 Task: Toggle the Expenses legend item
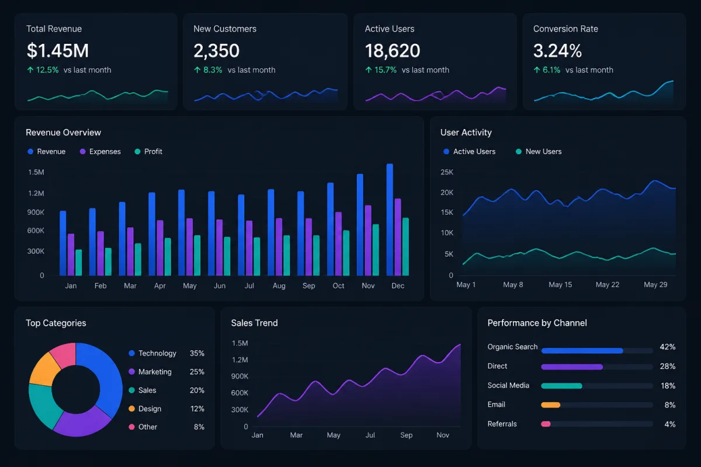pyautogui.click(x=100, y=152)
